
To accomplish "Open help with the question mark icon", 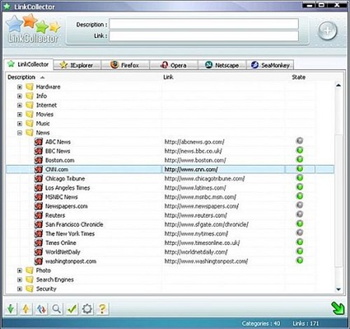I will (102, 309).
